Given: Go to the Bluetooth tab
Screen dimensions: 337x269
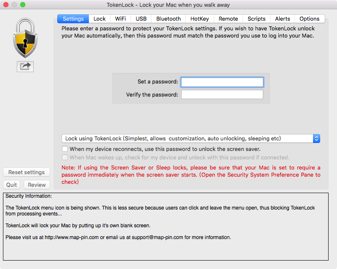Looking at the screenshot, I should (x=168, y=19).
